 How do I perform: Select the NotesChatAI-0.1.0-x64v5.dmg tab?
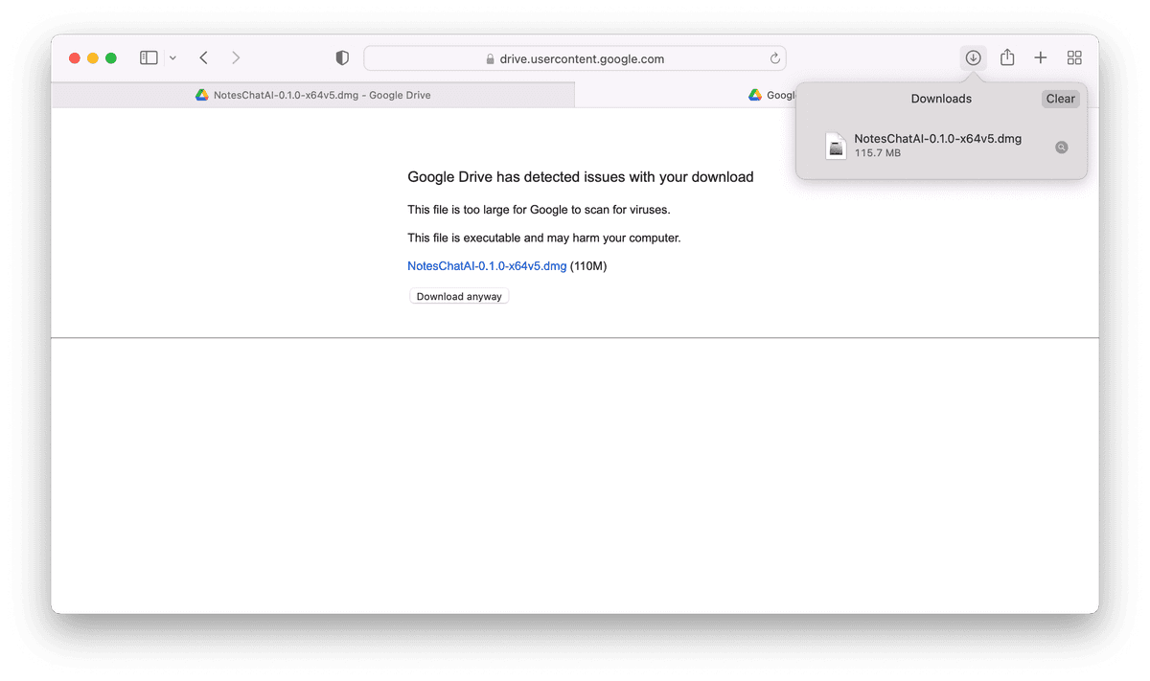click(312, 95)
